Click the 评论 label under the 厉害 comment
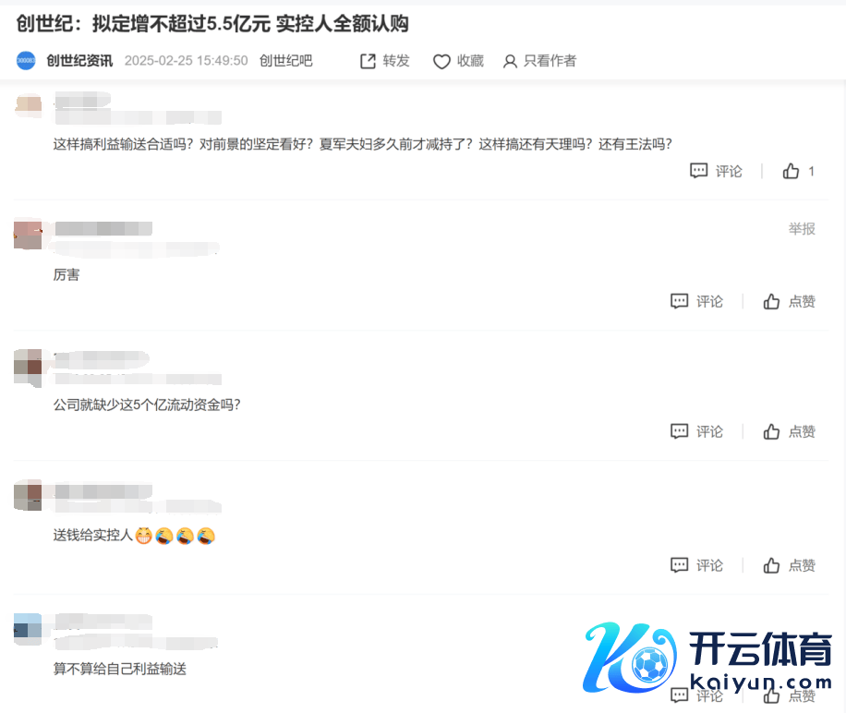 (709, 301)
